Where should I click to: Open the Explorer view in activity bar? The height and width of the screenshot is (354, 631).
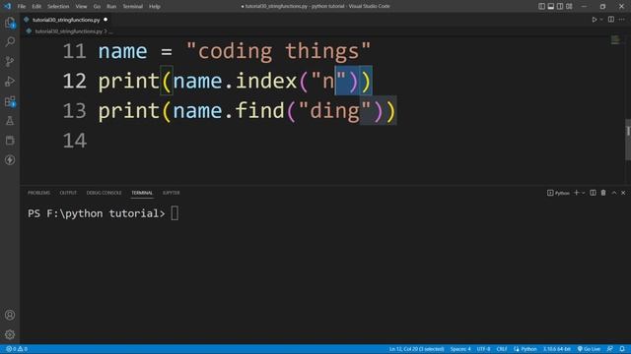pos(10,23)
